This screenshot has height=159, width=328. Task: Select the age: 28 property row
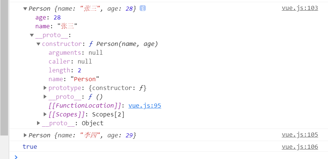click(x=48, y=18)
